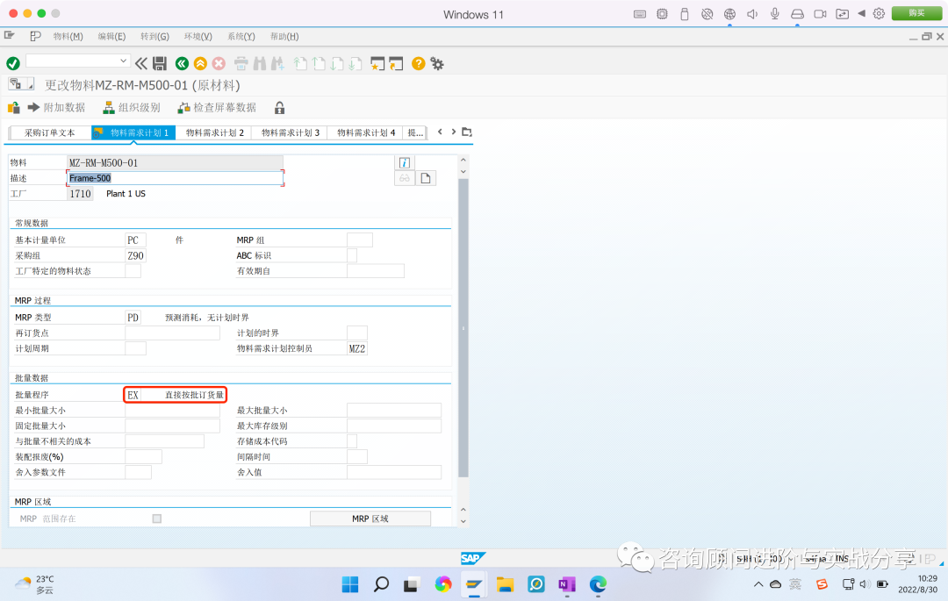The image size is (948, 601).
Task: Open Parallels settings gear in title bar
Action: 879,13
